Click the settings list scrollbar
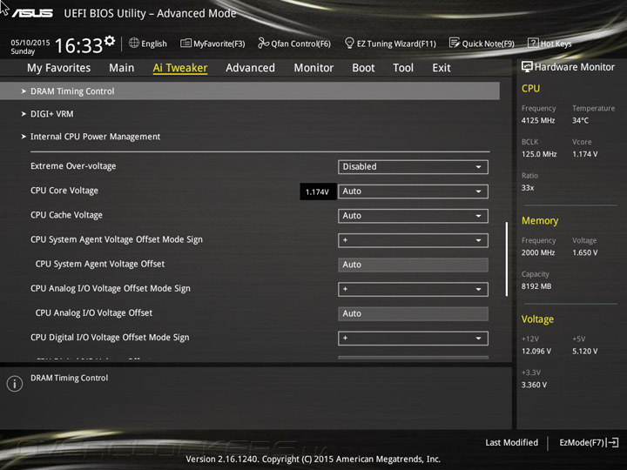This screenshot has height=470, width=627. [507, 259]
